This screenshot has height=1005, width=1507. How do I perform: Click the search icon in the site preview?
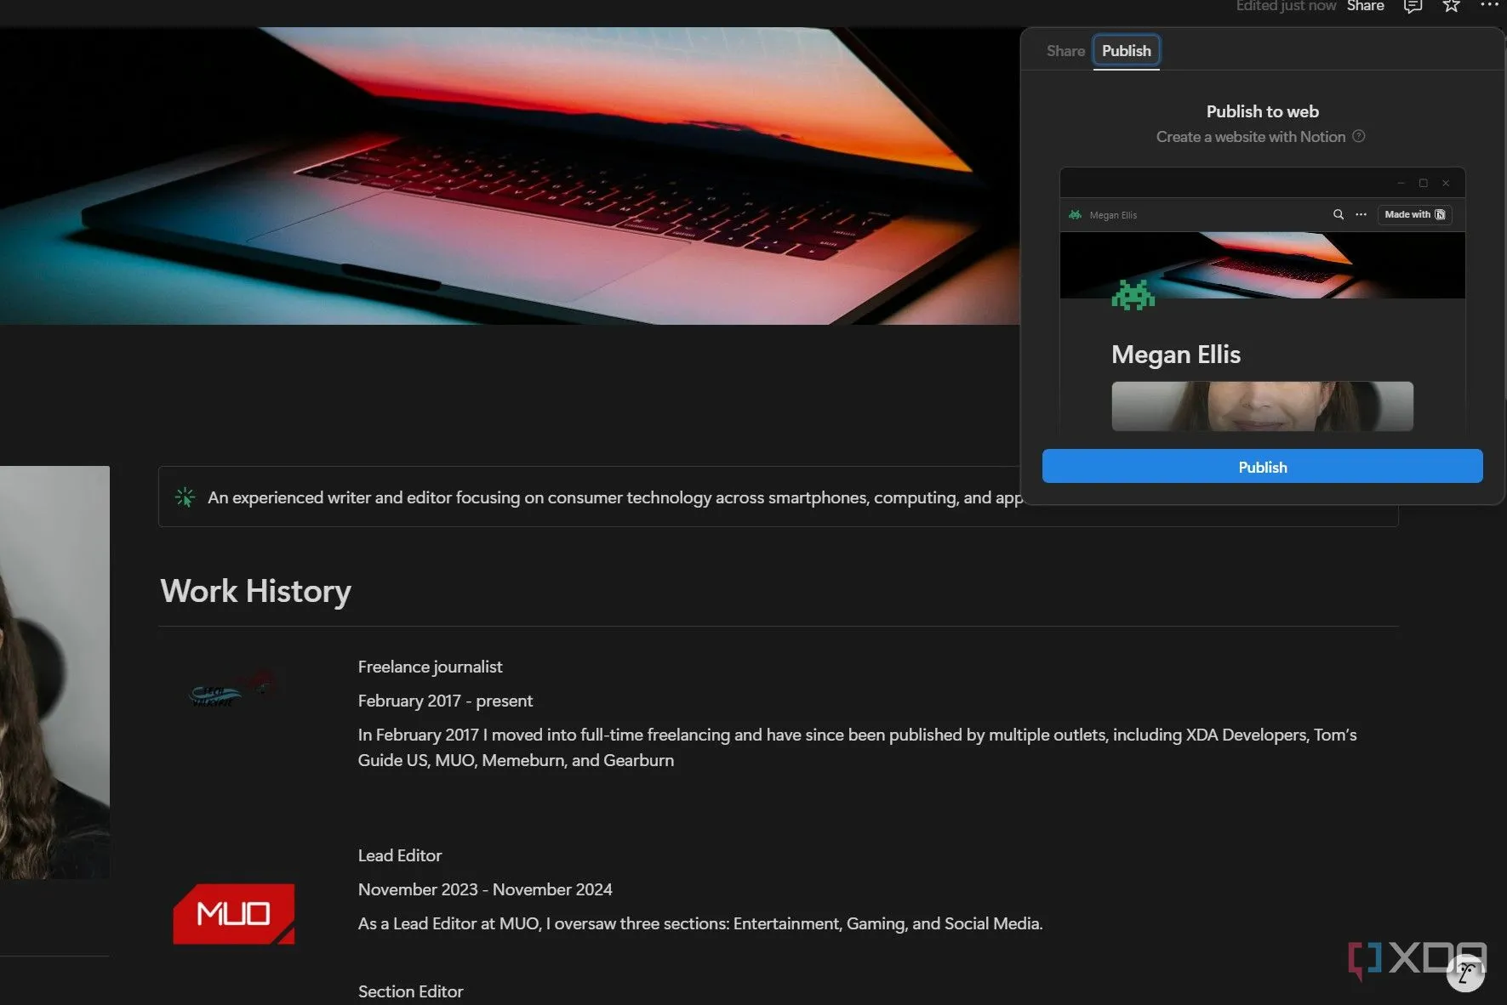click(1338, 215)
